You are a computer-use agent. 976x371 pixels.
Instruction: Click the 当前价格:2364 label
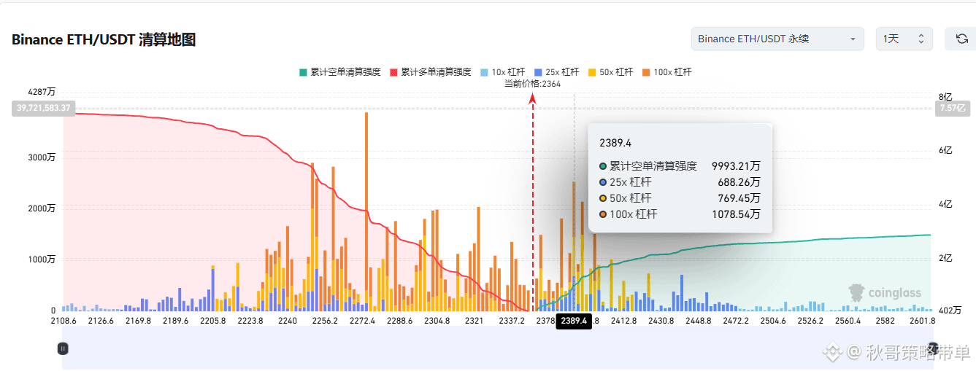pos(533,84)
